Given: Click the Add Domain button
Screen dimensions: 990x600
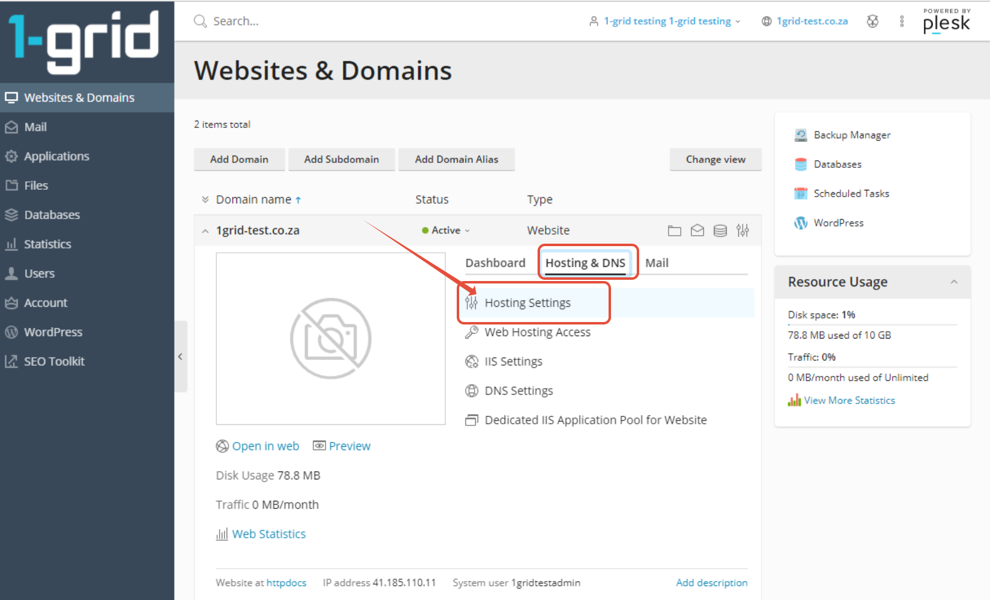Looking at the screenshot, I should 239,159.
